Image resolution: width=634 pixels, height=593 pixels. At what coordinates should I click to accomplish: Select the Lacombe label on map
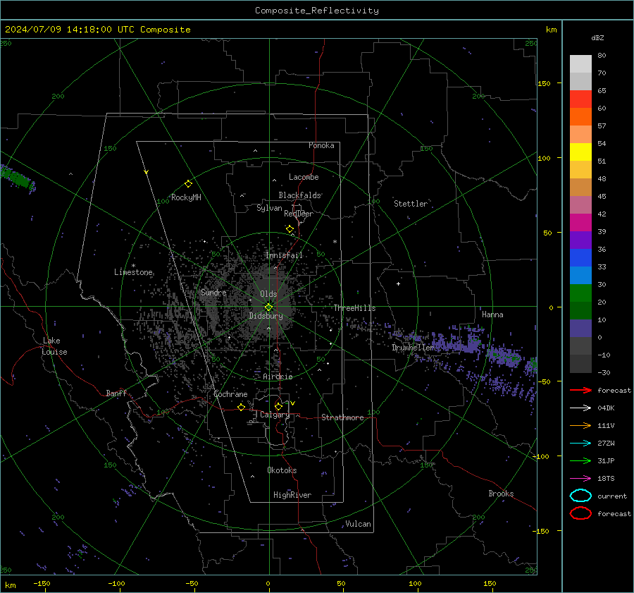[x=304, y=177]
